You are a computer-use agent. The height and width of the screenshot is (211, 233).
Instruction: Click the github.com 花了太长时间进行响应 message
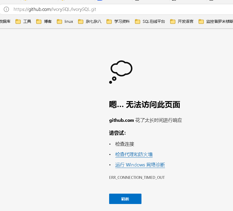146,120
